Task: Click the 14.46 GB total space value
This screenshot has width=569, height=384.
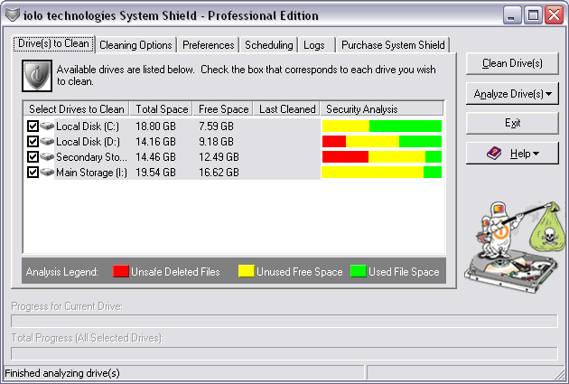Action: pos(155,157)
